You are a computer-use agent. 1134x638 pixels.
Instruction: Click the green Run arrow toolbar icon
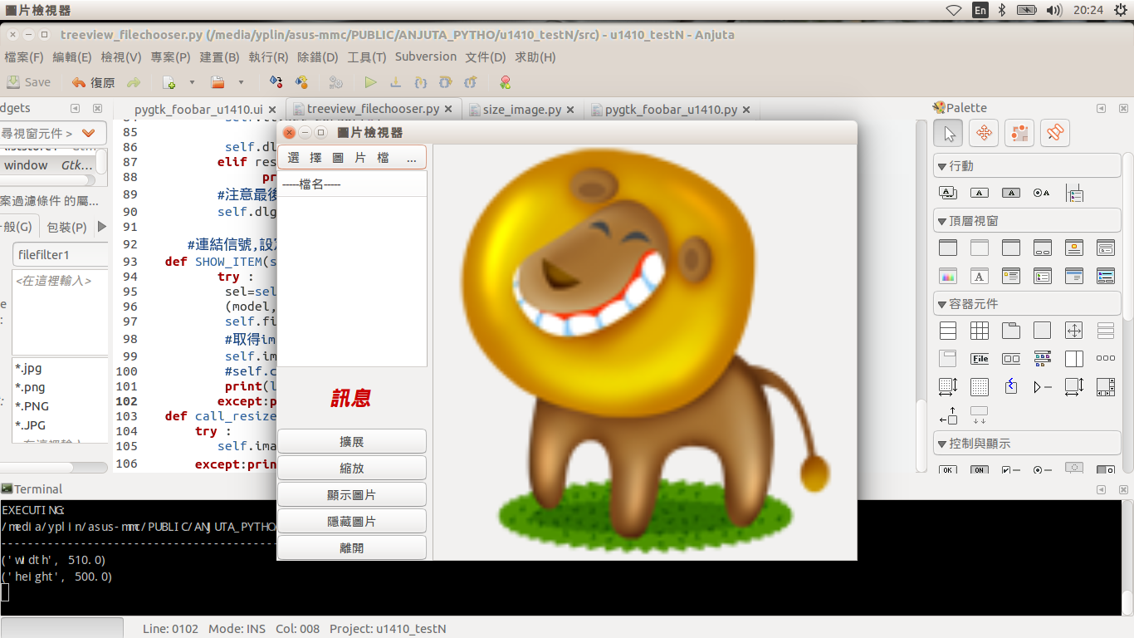(370, 82)
